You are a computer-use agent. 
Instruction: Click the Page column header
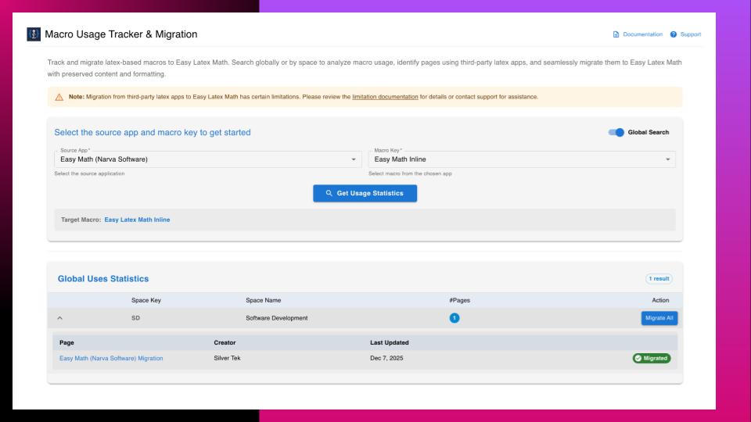[66, 342]
